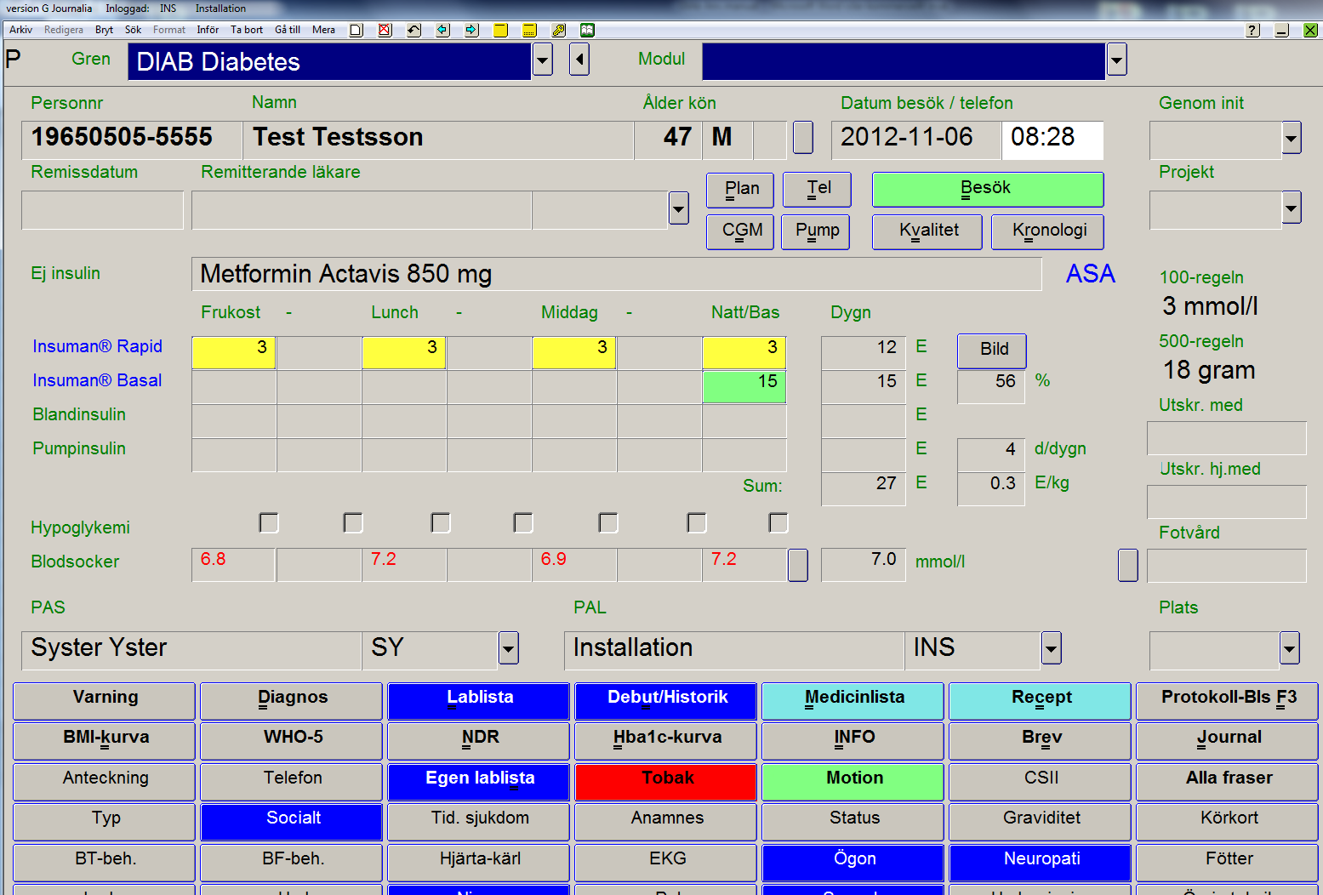Tick Hypoglykemi checkbox in the Middag column
The image size is (1323, 895).
point(608,522)
